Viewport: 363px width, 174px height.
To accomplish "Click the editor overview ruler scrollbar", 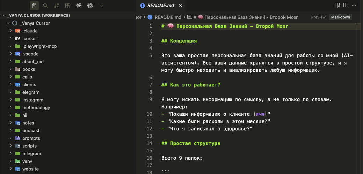I will pyautogui.click(x=358, y=98).
